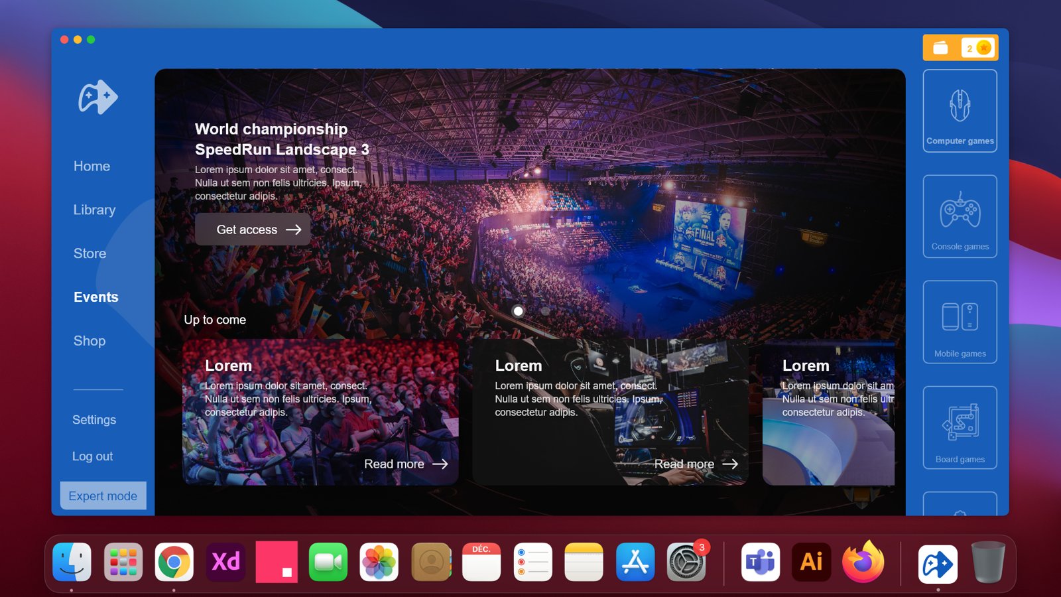Open the Shop section in the sidebar

(90, 341)
